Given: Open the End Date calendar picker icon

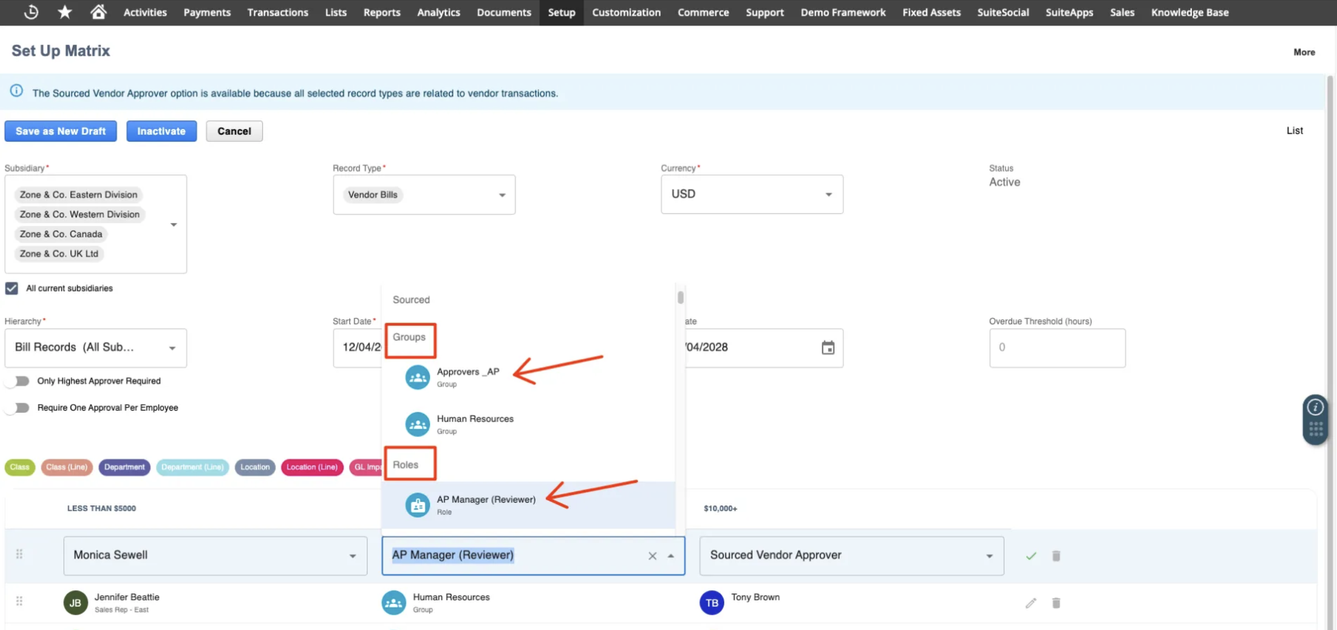Looking at the screenshot, I should 828,347.
